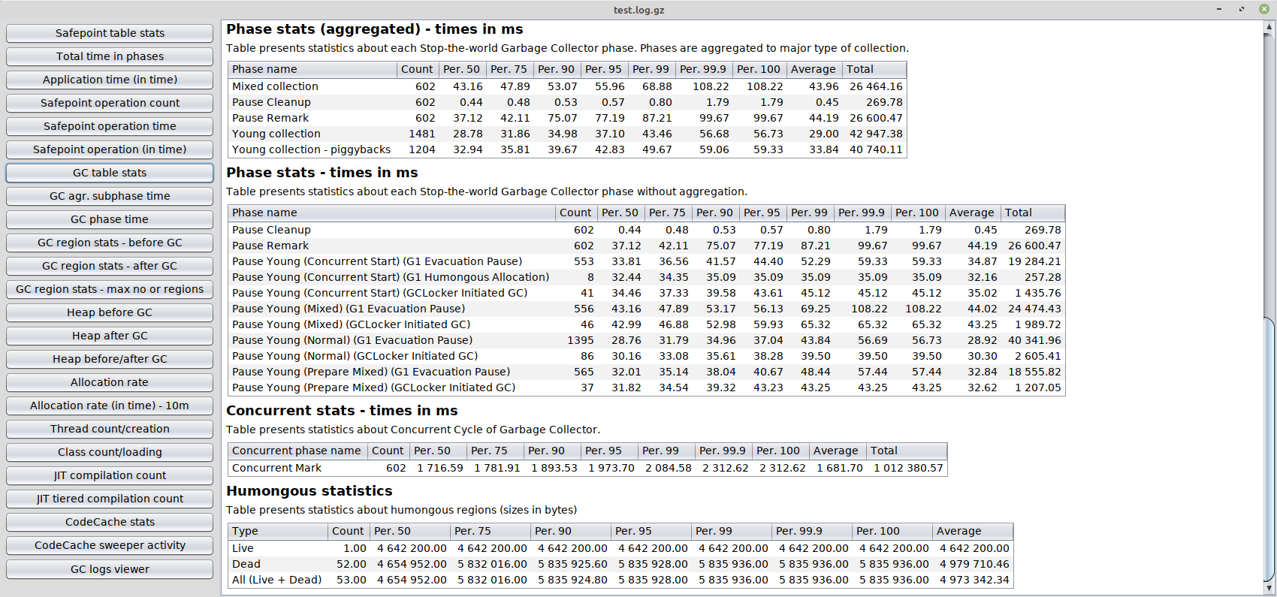Image resolution: width=1277 pixels, height=597 pixels.
Task: Show CodeCache stats
Action: tap(110, 522)
